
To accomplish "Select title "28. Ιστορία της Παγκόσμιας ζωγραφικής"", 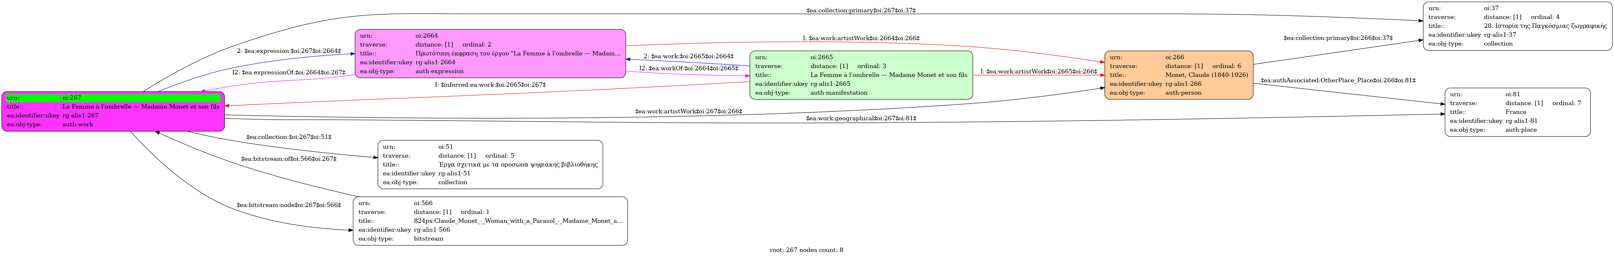I will [1545, 26].
